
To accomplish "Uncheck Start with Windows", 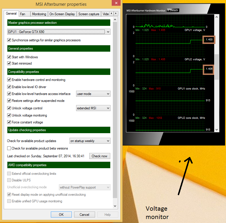I will click(9, 57).
